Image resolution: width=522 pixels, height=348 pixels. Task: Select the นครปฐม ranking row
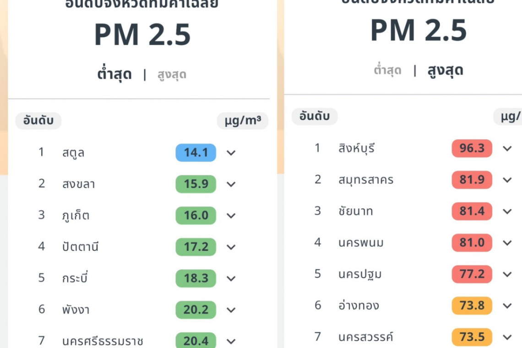[360, 274]
